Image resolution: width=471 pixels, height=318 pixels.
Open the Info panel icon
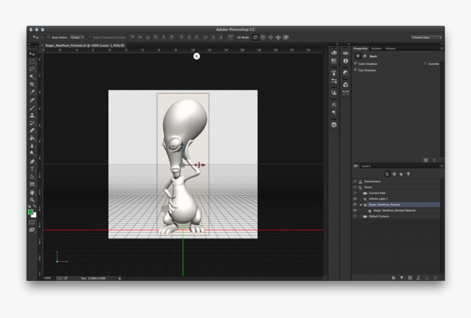click(346, 61)
